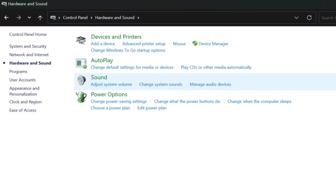Click the AutoPlay icon
336x189 pixels.
(81, 63)
